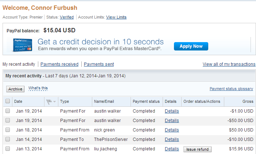Check the box for the -$1.00 austin walker payment
This screenshot has height=154, width=256.
click(8, 111)
